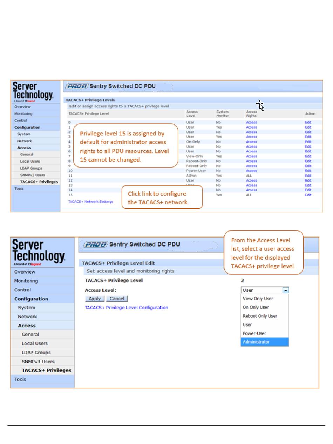Open Local Users on Privilege Level Edit sidebar
This screenshot has height=444, width=333.
[35, 343]
